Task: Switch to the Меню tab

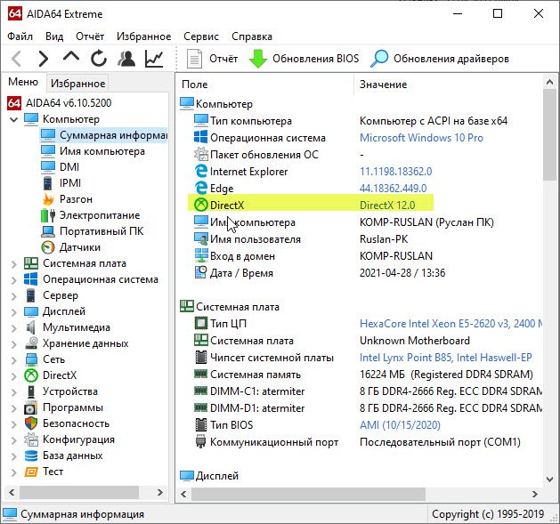Action: 23,82
